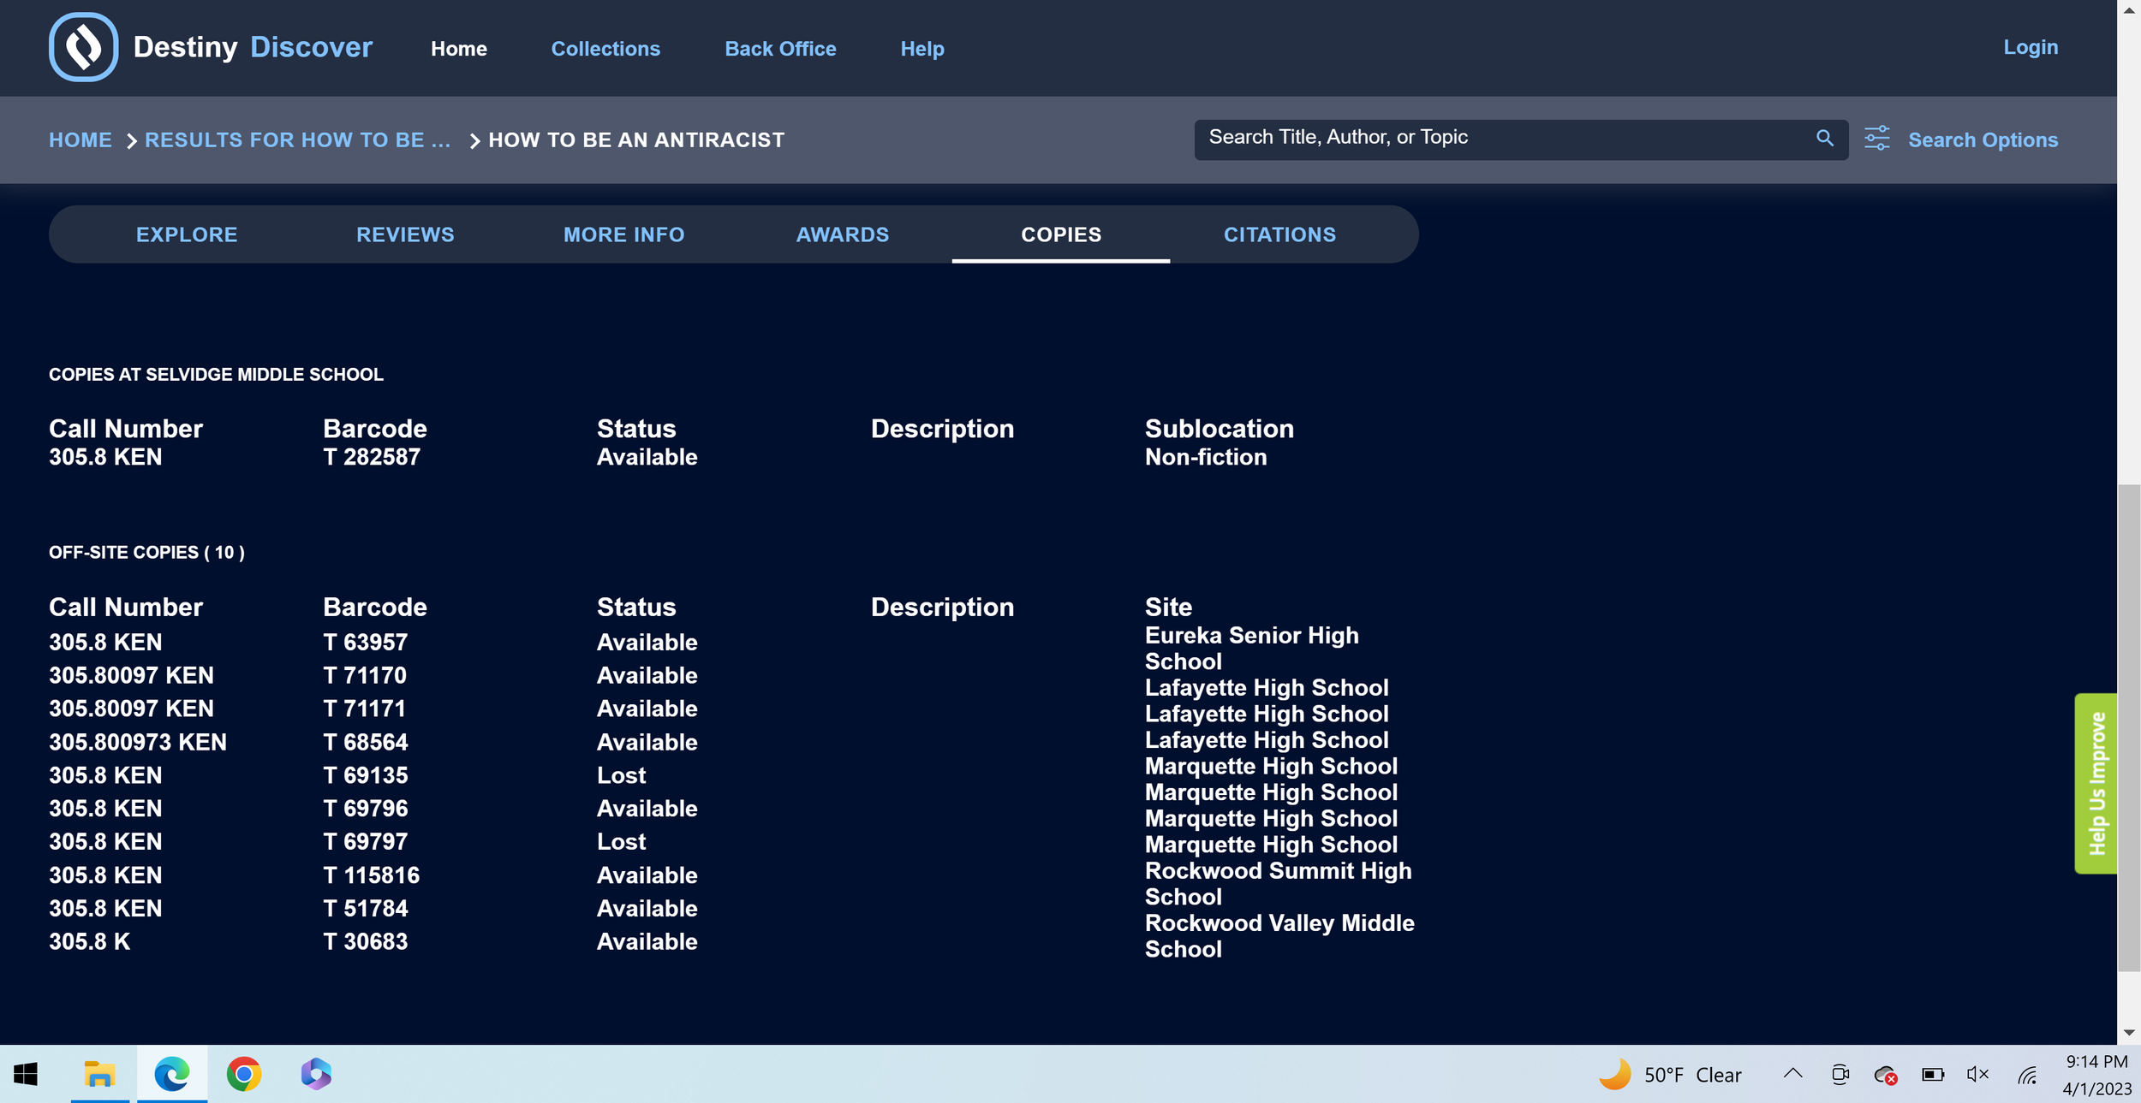This screenshot has width=2141, height=1103.
Task: Click the Meet Now tray icon
Action: tap(1840, 1075)
